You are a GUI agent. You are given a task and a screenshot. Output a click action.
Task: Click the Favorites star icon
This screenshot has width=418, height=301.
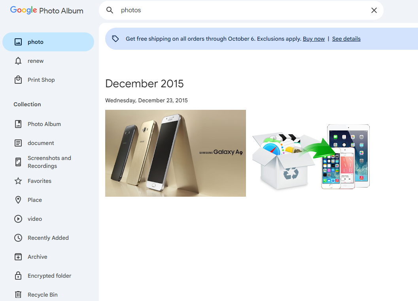click(18, 181)
